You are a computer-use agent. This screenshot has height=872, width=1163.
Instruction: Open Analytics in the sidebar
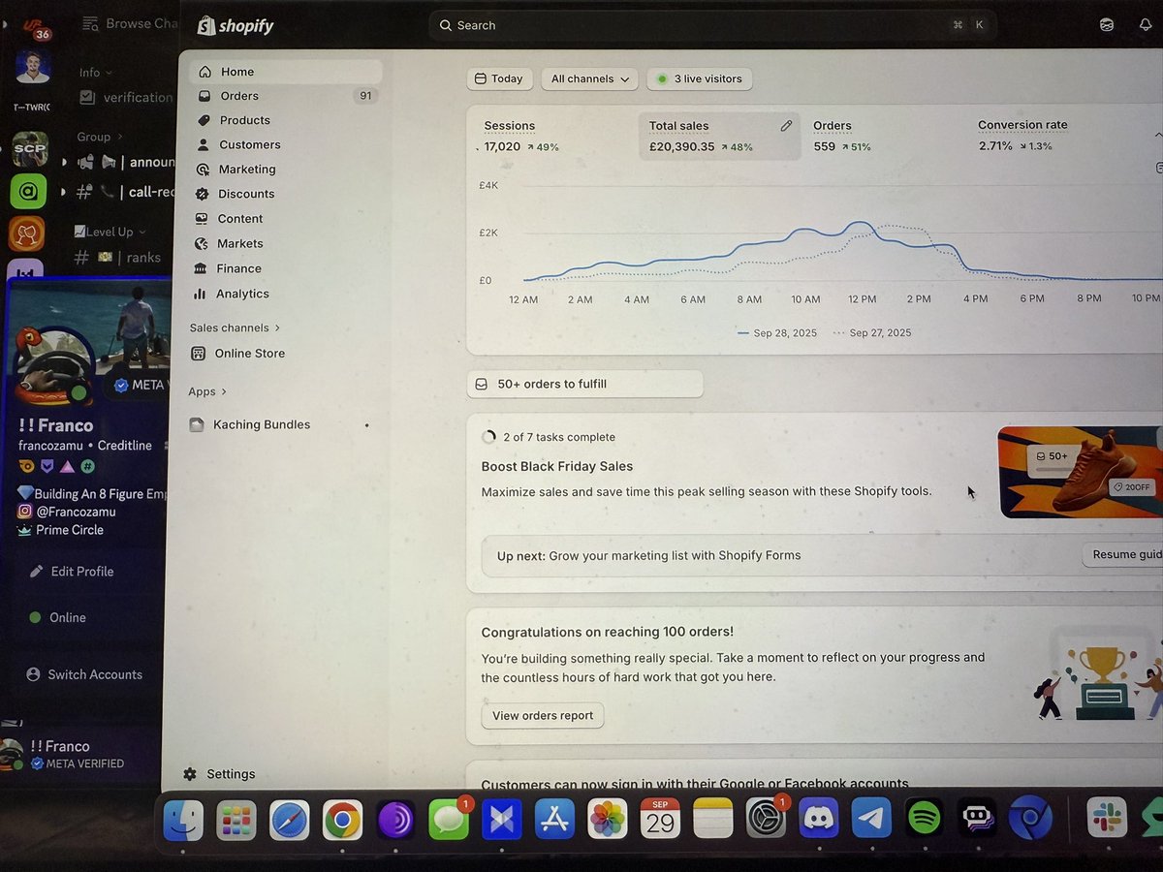(x=242, y=294)
